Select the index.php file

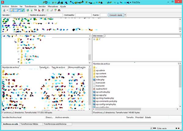pyautogui.click(x=100, y=79)
